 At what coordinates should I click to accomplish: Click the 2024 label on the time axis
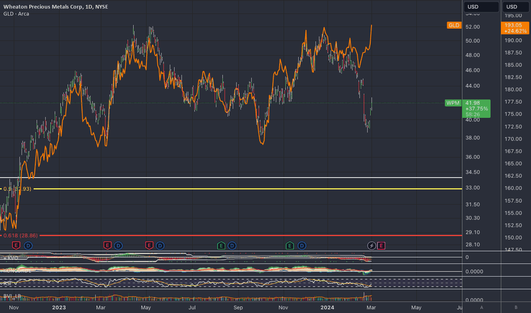pos(327,307)
